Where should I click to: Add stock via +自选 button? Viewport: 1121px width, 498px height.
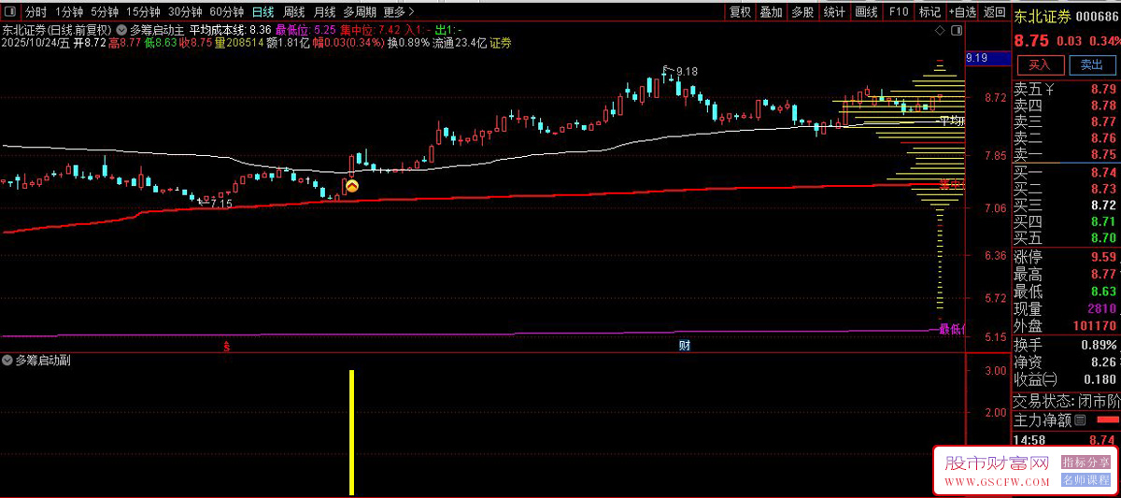point(962,12)
